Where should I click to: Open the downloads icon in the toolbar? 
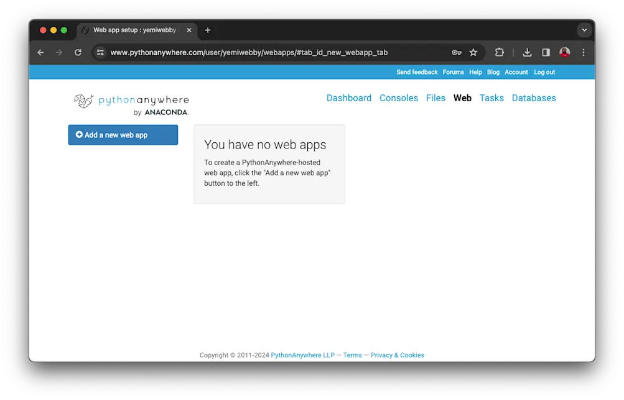pyautogui.click(x=526, y=52)
